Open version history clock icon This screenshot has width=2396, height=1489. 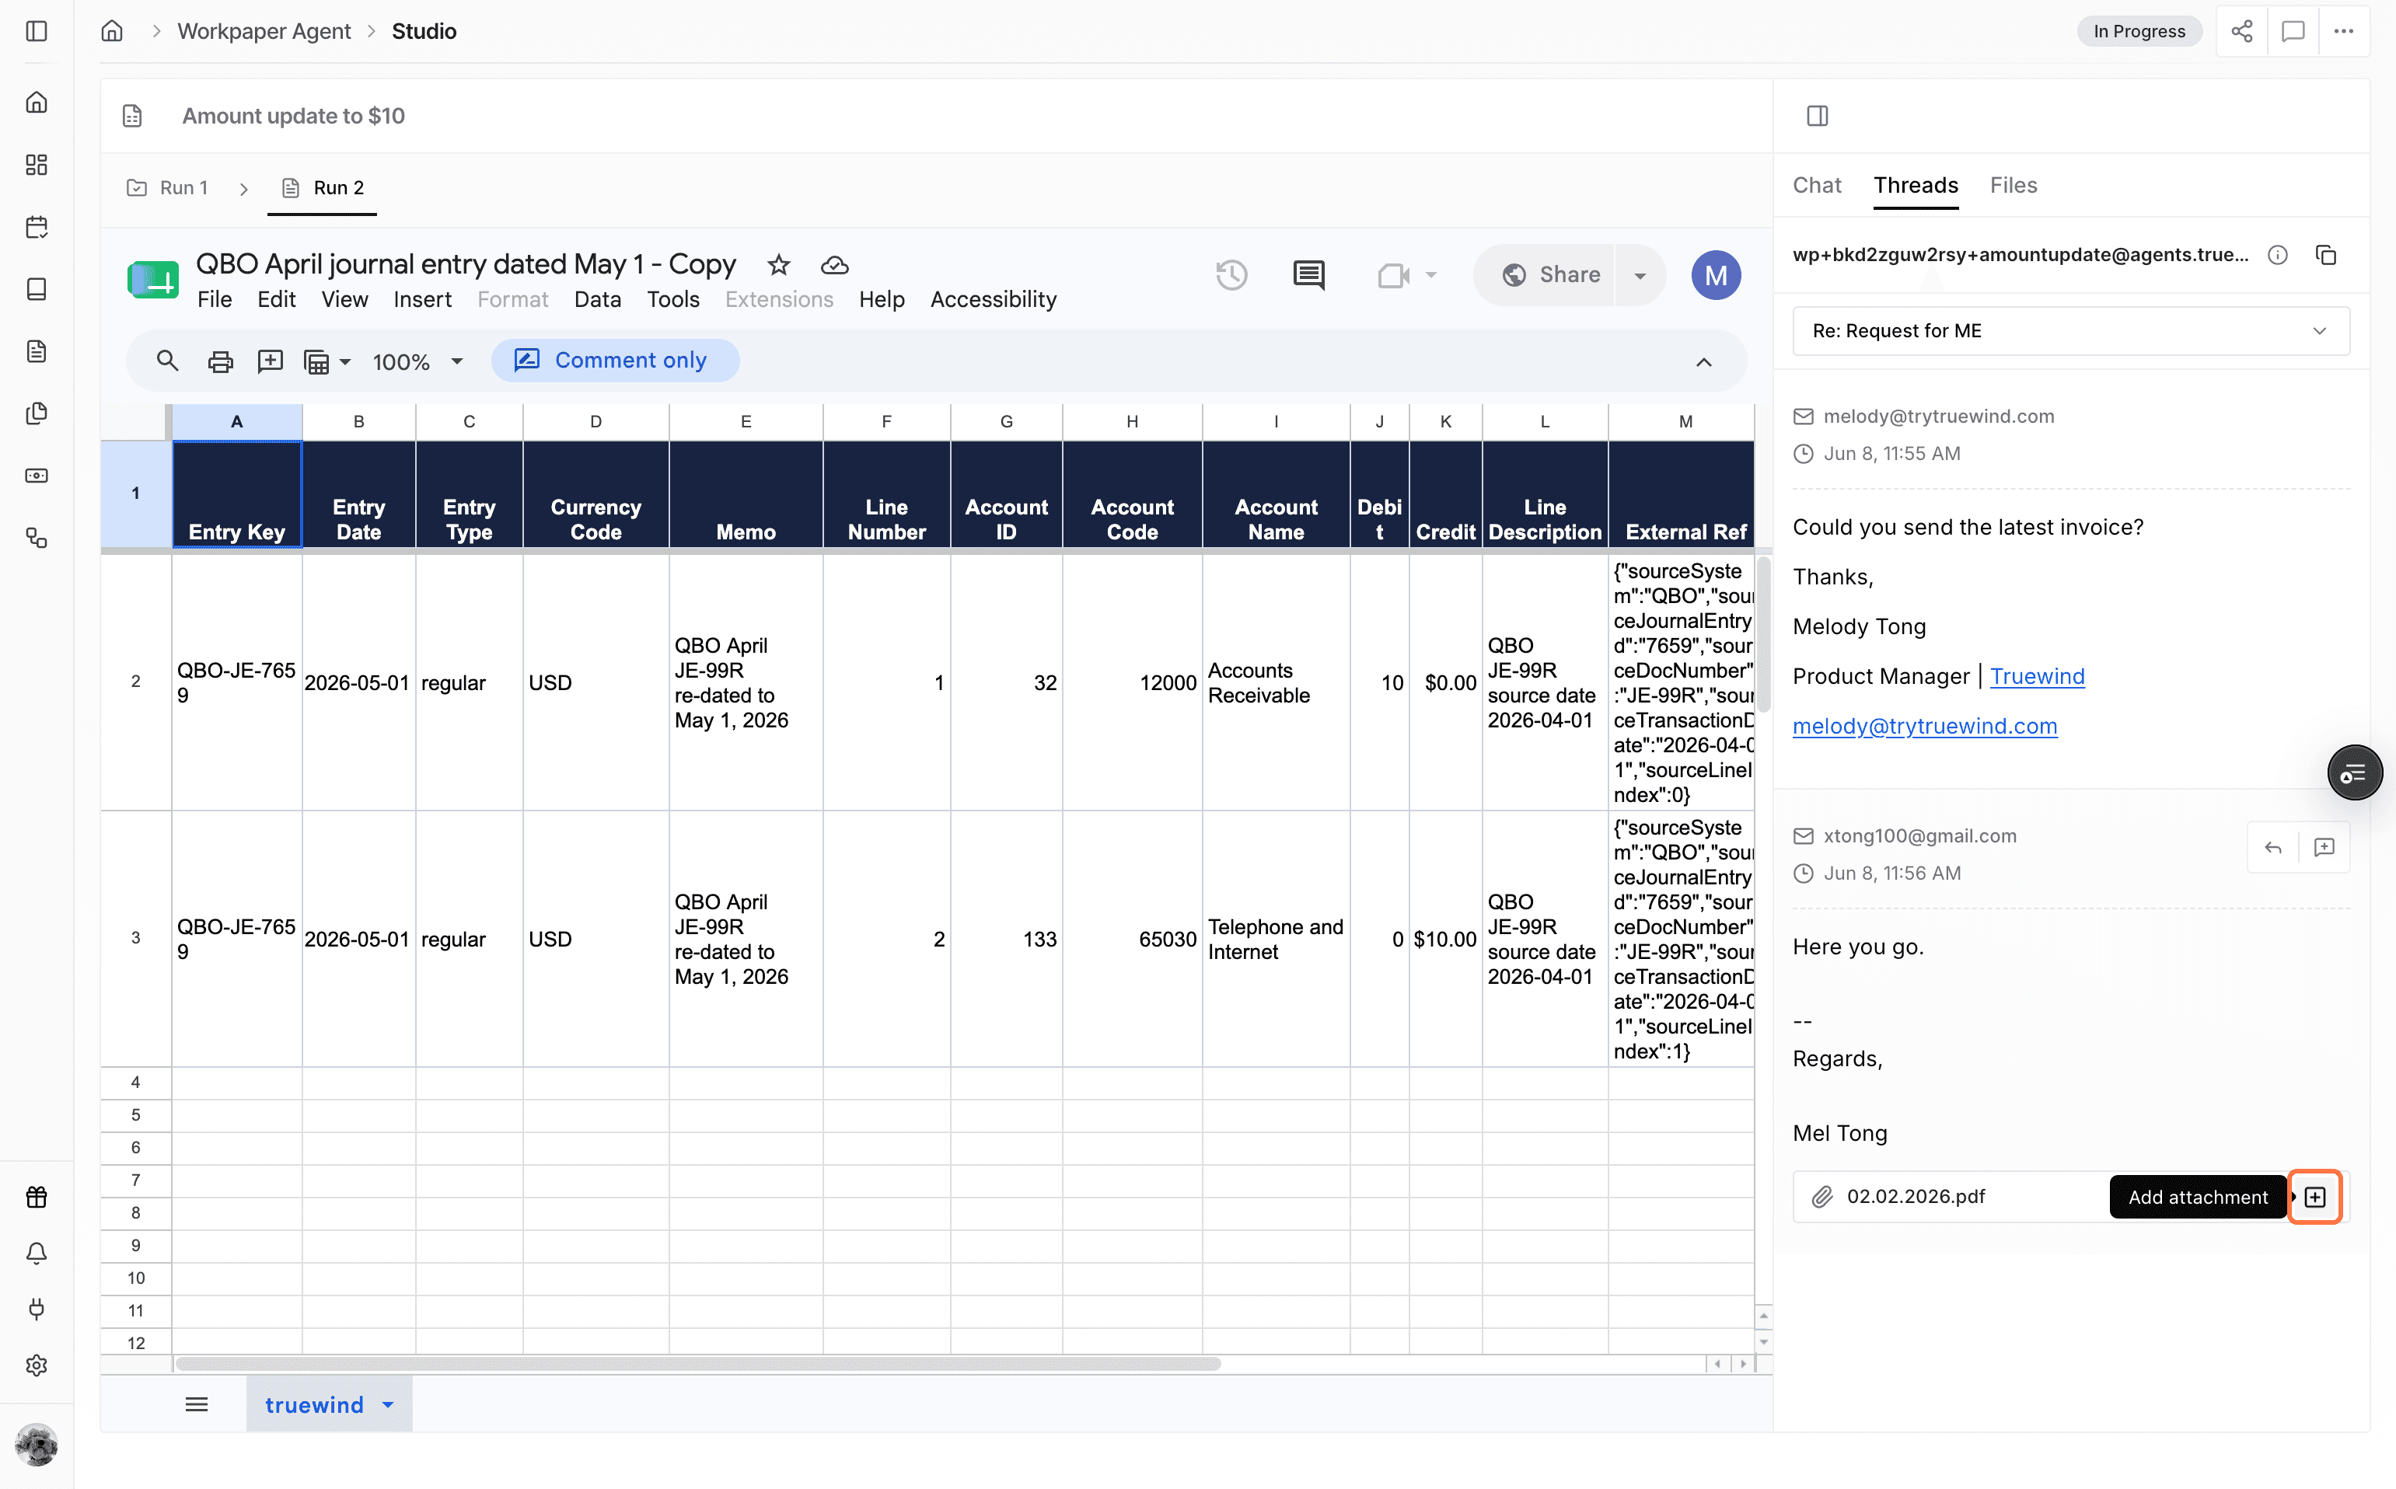coord(1231,275)
